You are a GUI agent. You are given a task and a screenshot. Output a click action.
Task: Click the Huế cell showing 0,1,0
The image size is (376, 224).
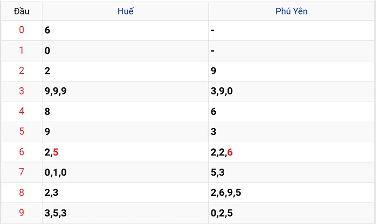(x=56, y=172)
